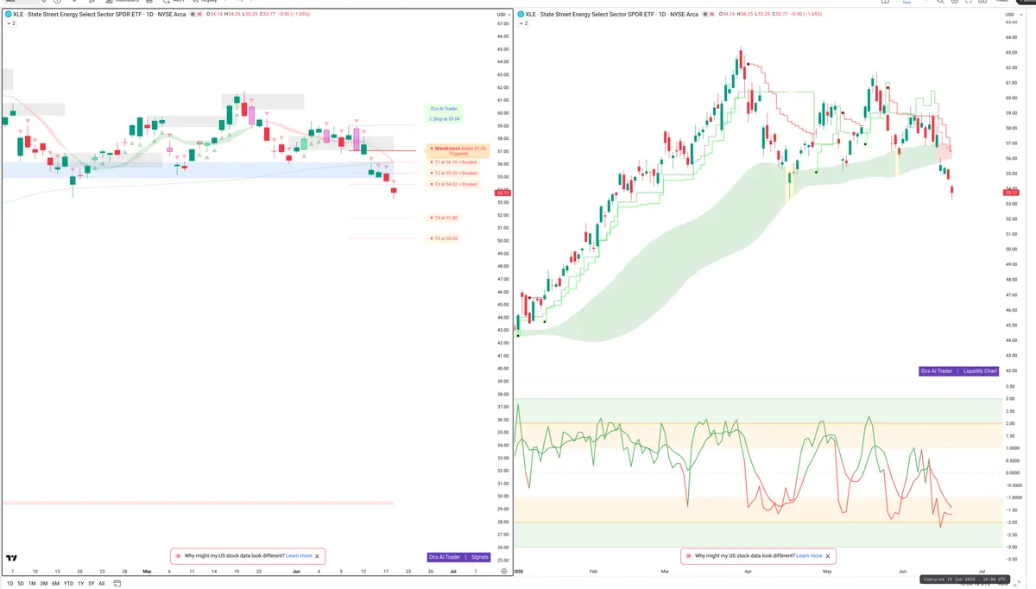Click the Jul label on left chart time axis

coord(452,572)
